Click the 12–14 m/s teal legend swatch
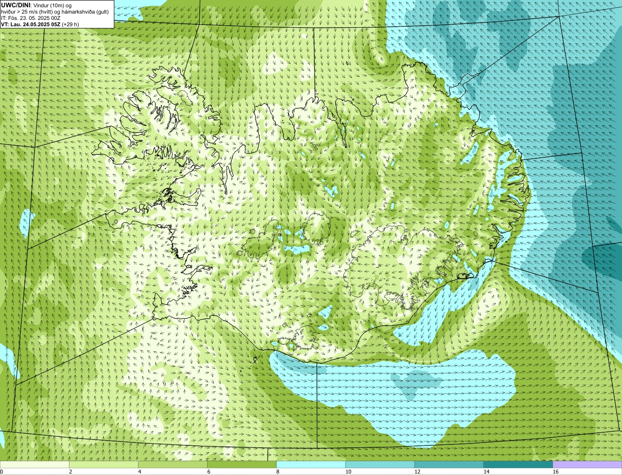The width and height of the screenshot is (622, 475). [449, 464]
